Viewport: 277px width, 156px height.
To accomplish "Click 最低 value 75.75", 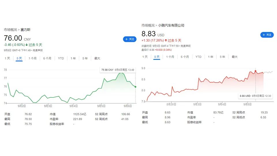I will [x=28, y=124].
